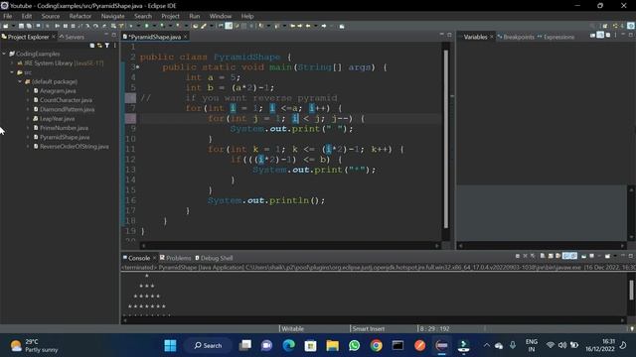This screenshot has height=357, width=636.
Task: Click the Back navigation arrow in toolbar
Action: pyautogui.click(x=308, y=26)
